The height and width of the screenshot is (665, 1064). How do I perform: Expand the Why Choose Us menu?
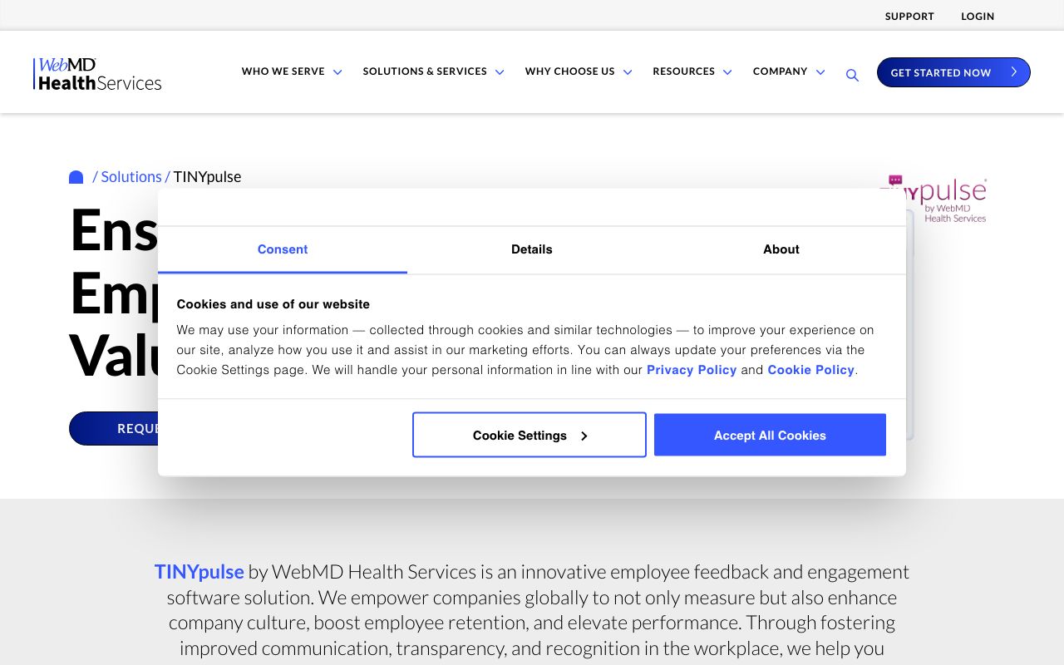click(579, 71)
